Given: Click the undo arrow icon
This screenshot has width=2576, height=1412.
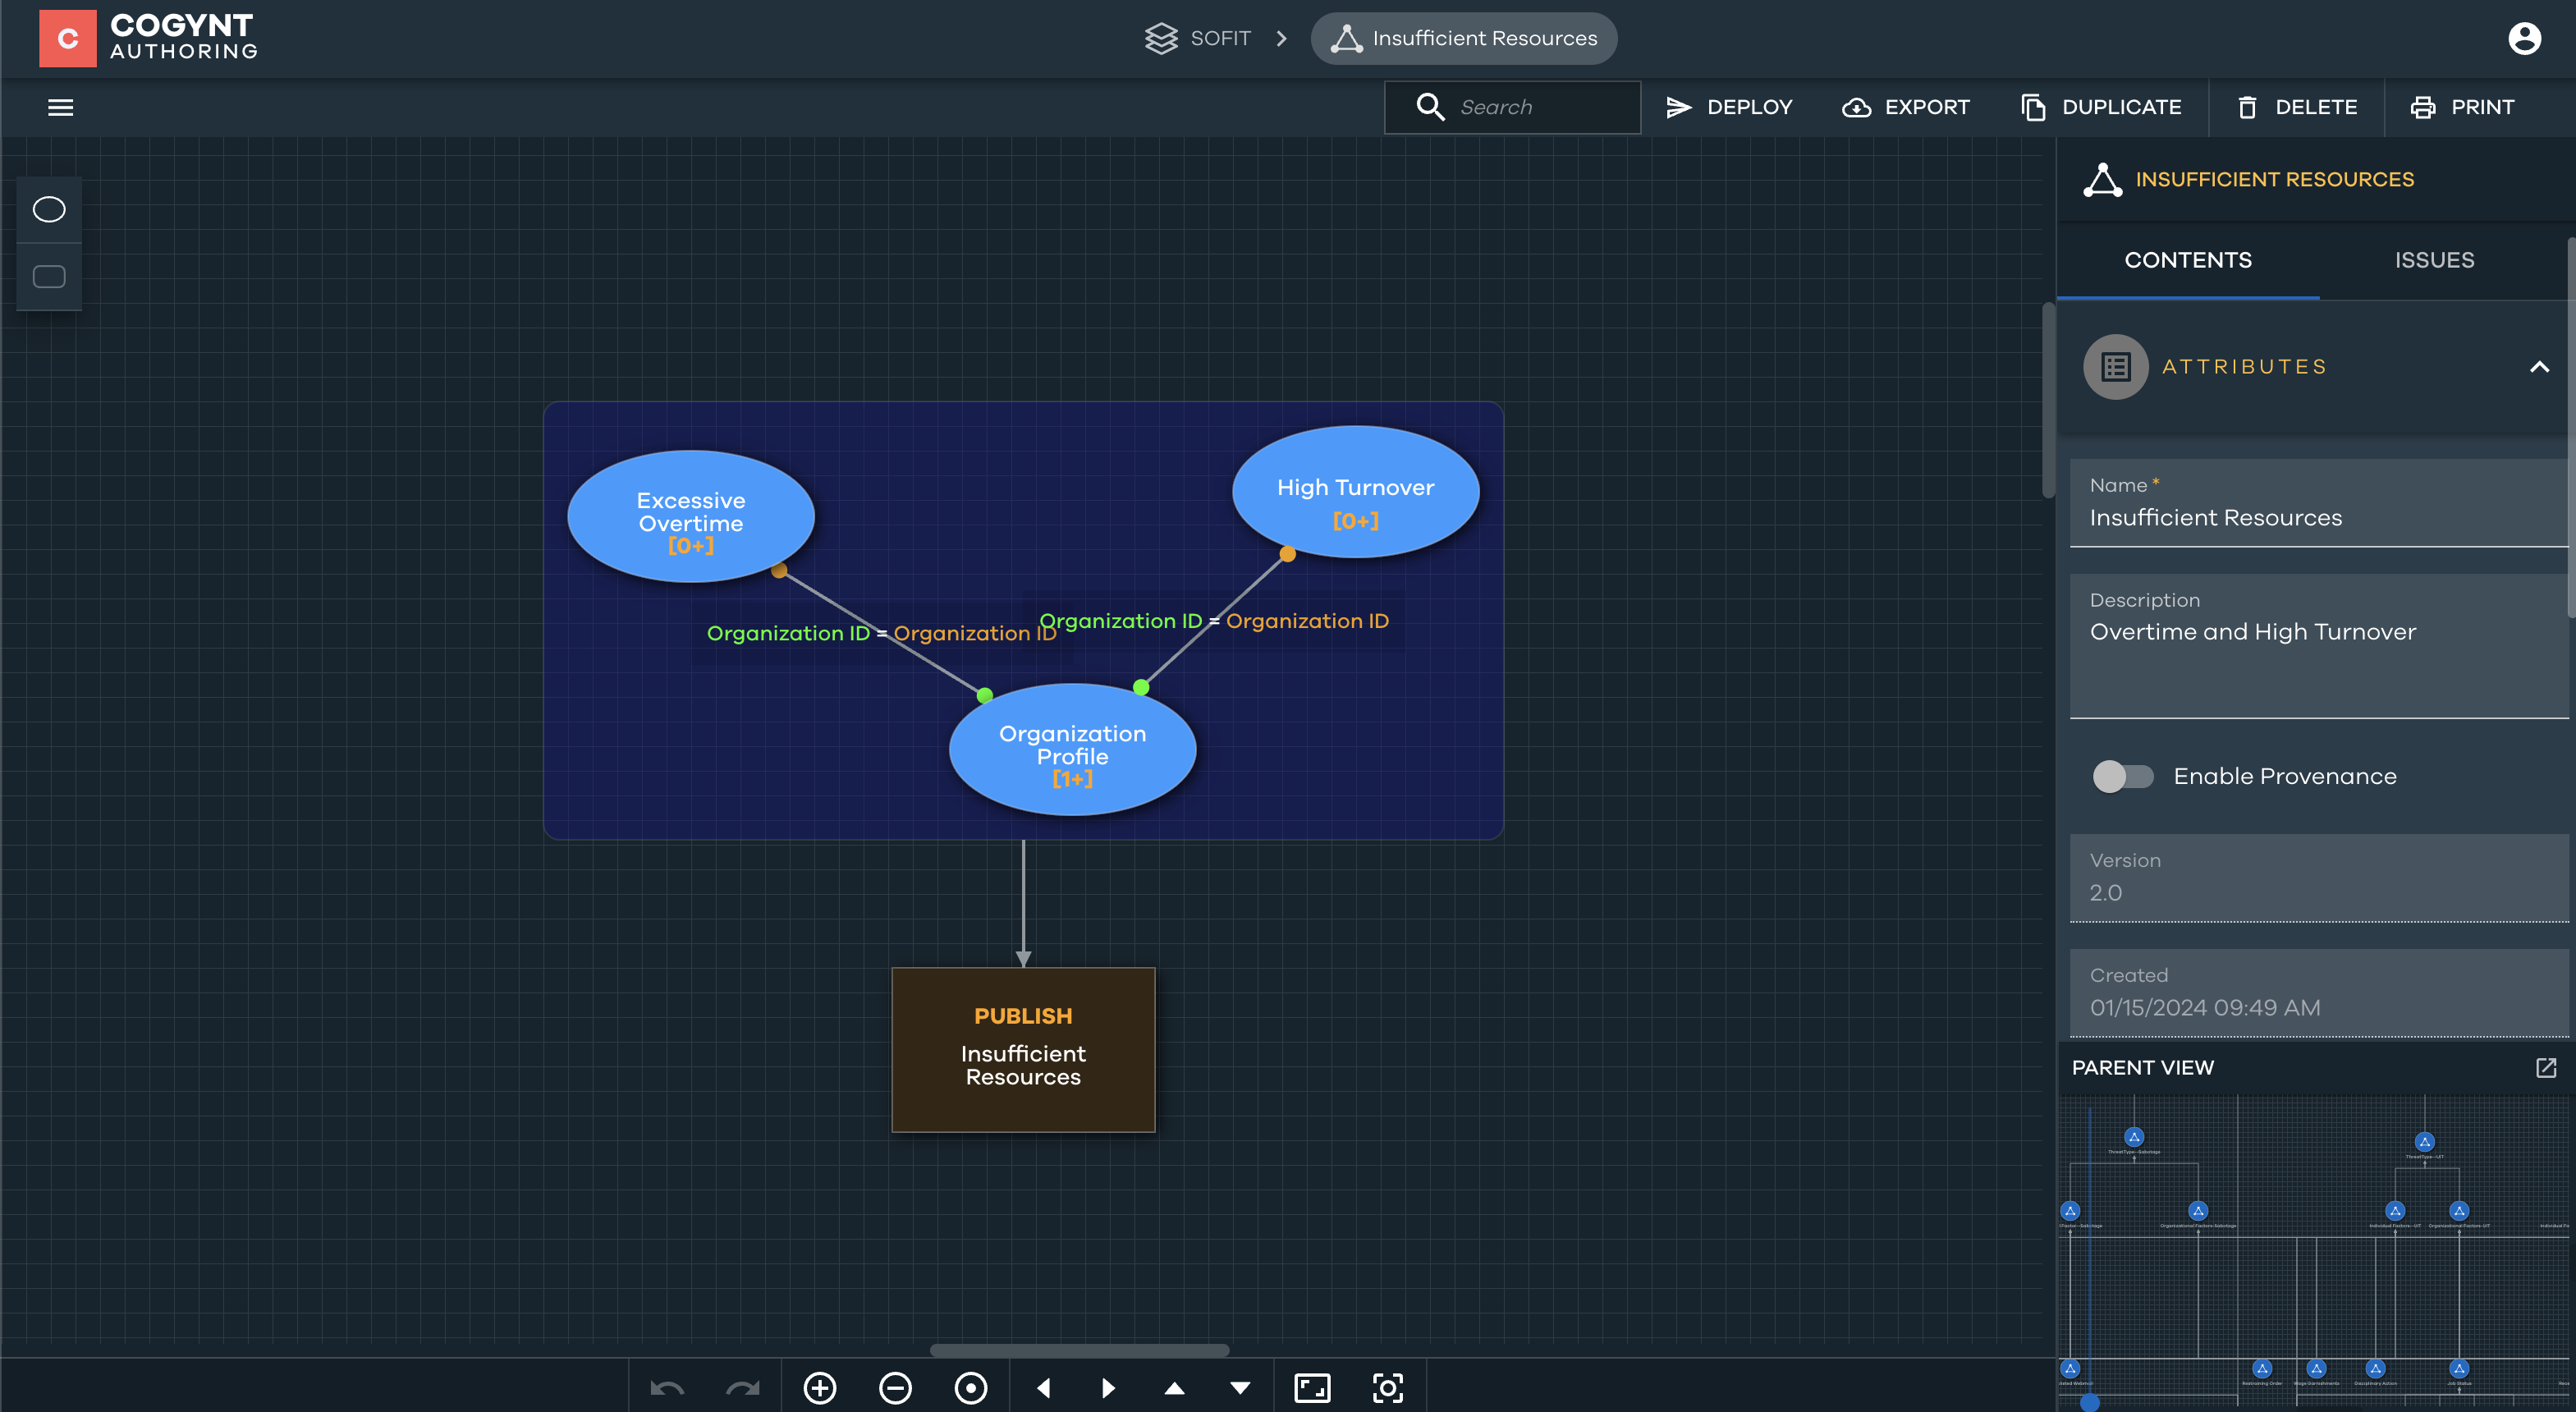Looking at the screenshot, I should pyautogui.click(x=667, y=1387).
